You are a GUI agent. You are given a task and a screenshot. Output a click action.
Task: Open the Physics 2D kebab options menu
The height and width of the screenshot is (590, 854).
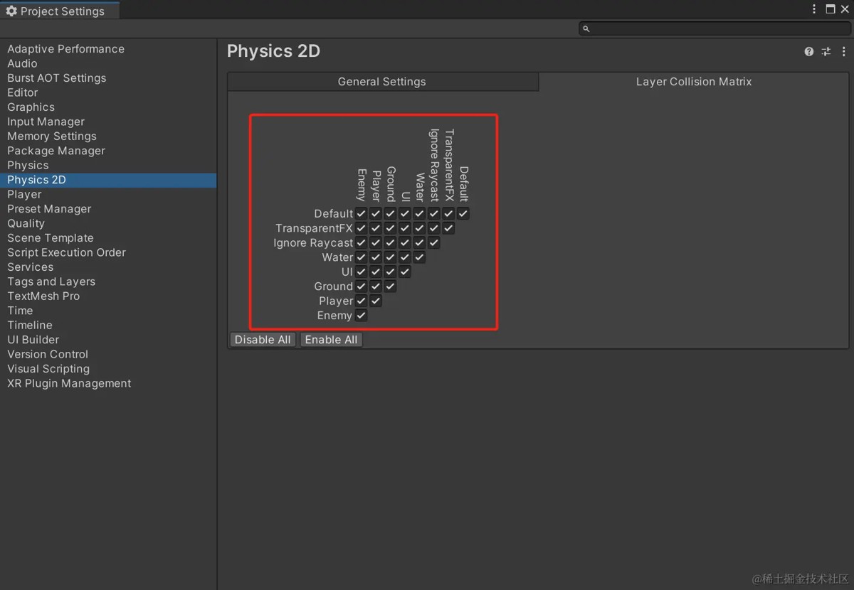[844, 52]
